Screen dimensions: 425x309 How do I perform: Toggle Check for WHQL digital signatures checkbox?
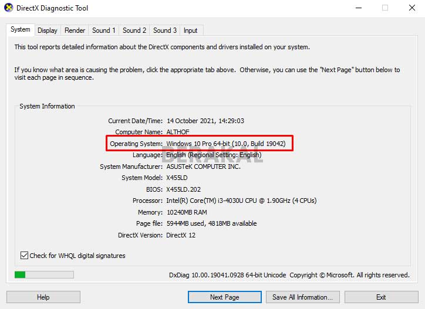(25, 256)
